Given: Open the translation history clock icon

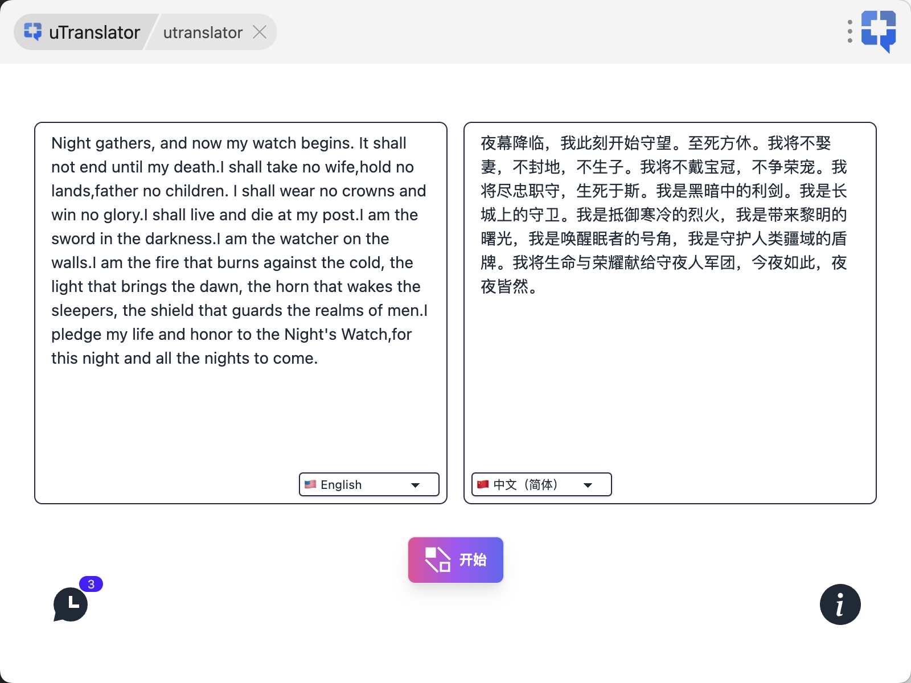Looking at the screenshot, I should pos(71,604).
